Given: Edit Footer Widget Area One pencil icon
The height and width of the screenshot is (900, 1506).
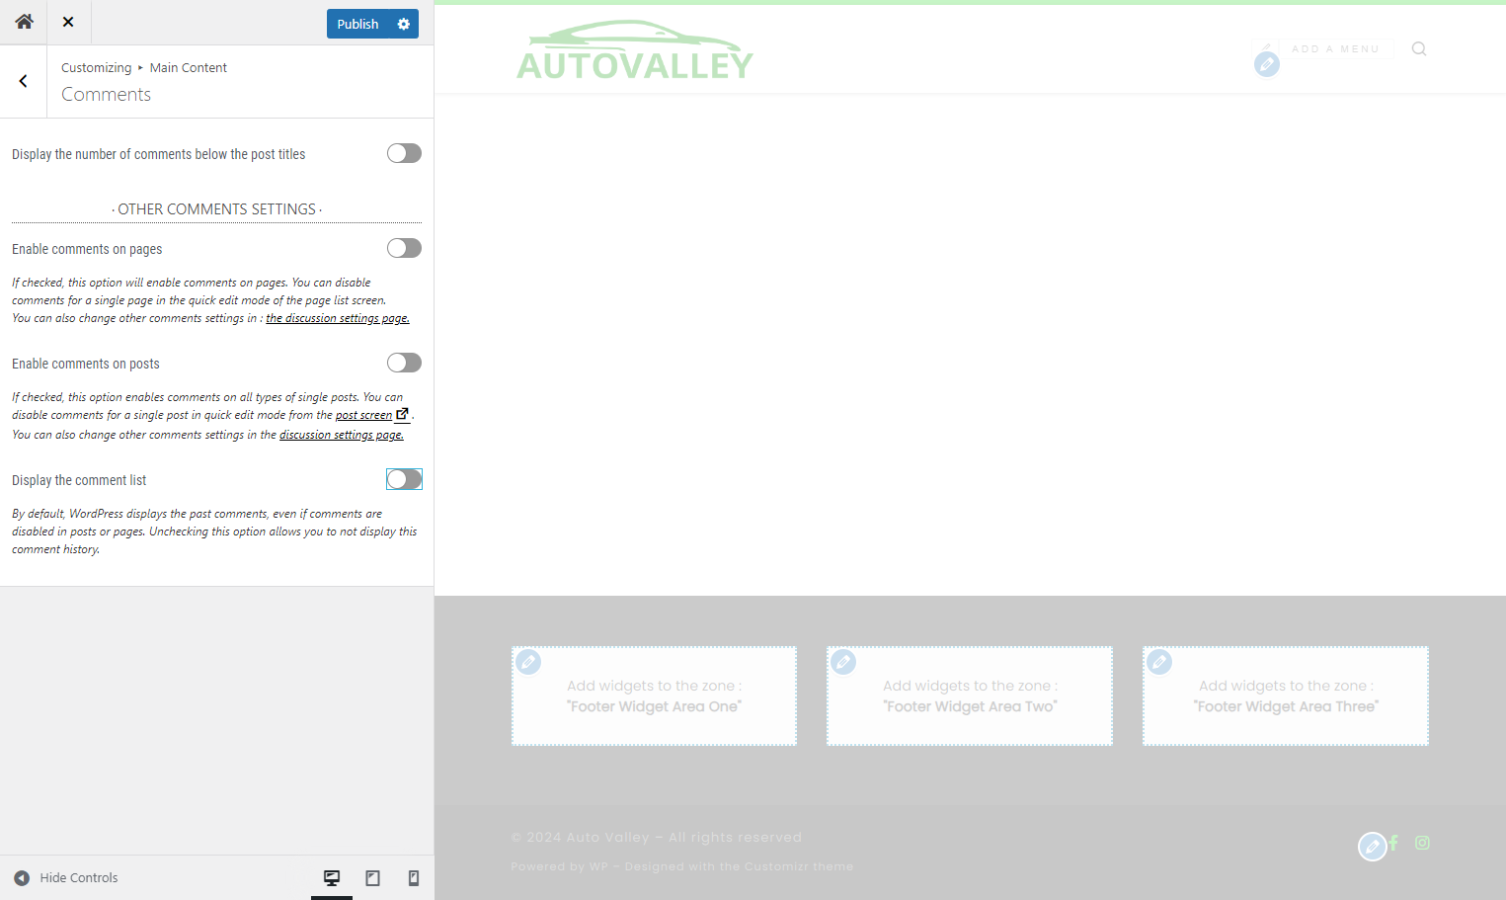Looking at the screenshot, I should pos(528,662).
